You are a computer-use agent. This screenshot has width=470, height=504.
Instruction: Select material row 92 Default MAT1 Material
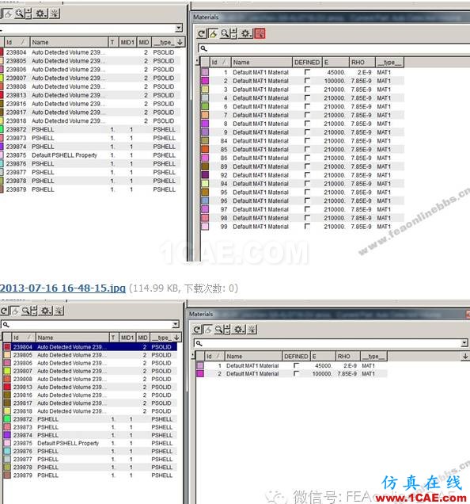tap(302, 175)
